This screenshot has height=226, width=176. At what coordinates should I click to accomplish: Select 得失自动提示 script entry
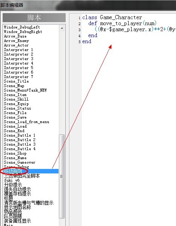[x=17, y=189]
